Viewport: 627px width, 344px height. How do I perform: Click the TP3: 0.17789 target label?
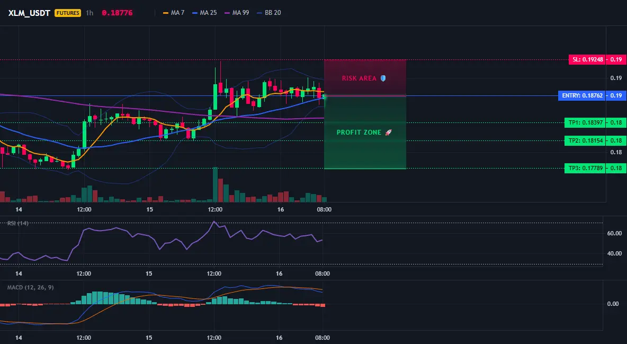point(584,168)
